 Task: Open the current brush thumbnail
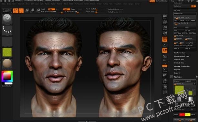(x=7, y=19)
